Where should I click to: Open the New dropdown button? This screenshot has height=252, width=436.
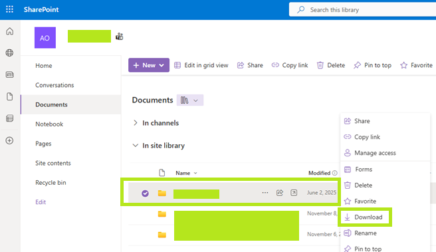click(149, 65)
